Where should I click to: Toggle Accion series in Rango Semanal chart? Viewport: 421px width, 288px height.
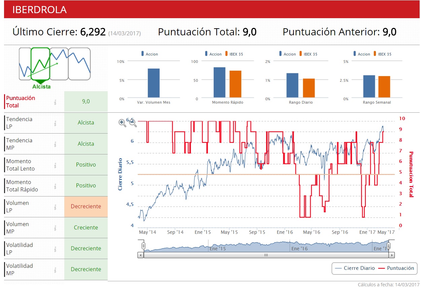tap(362, 54)
